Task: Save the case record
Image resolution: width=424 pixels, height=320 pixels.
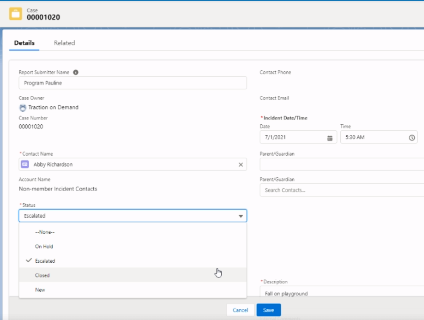Action: tap(269, 310)
